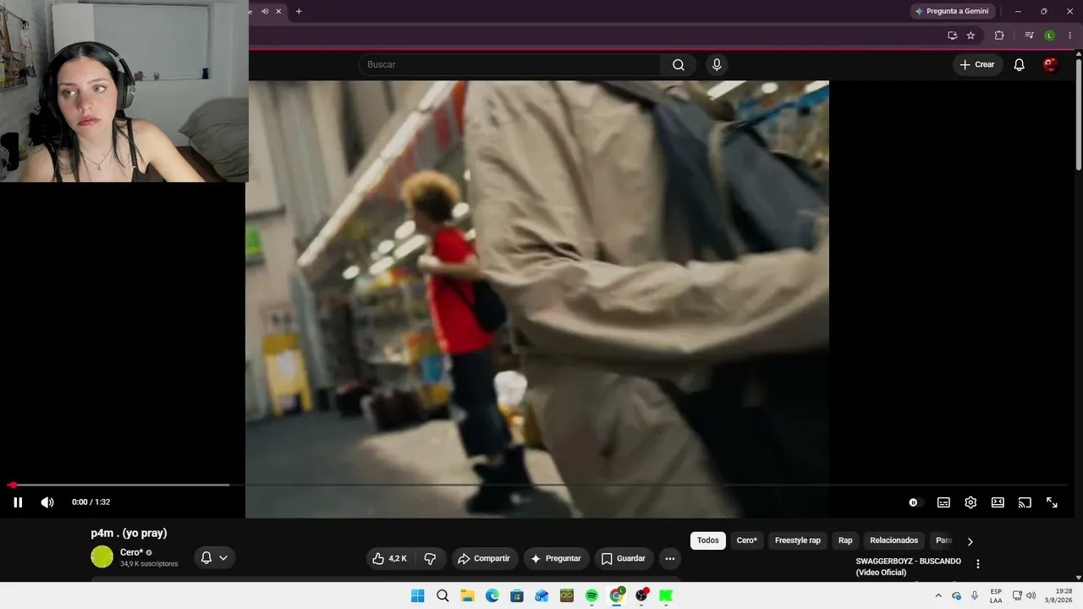Open YouTube notifications bell

(x=1020, y=64)
